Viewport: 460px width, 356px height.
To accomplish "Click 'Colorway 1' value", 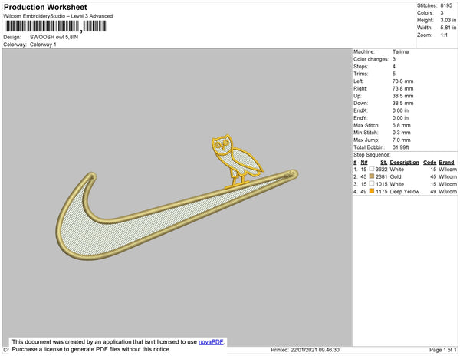I will pos(43,44).
